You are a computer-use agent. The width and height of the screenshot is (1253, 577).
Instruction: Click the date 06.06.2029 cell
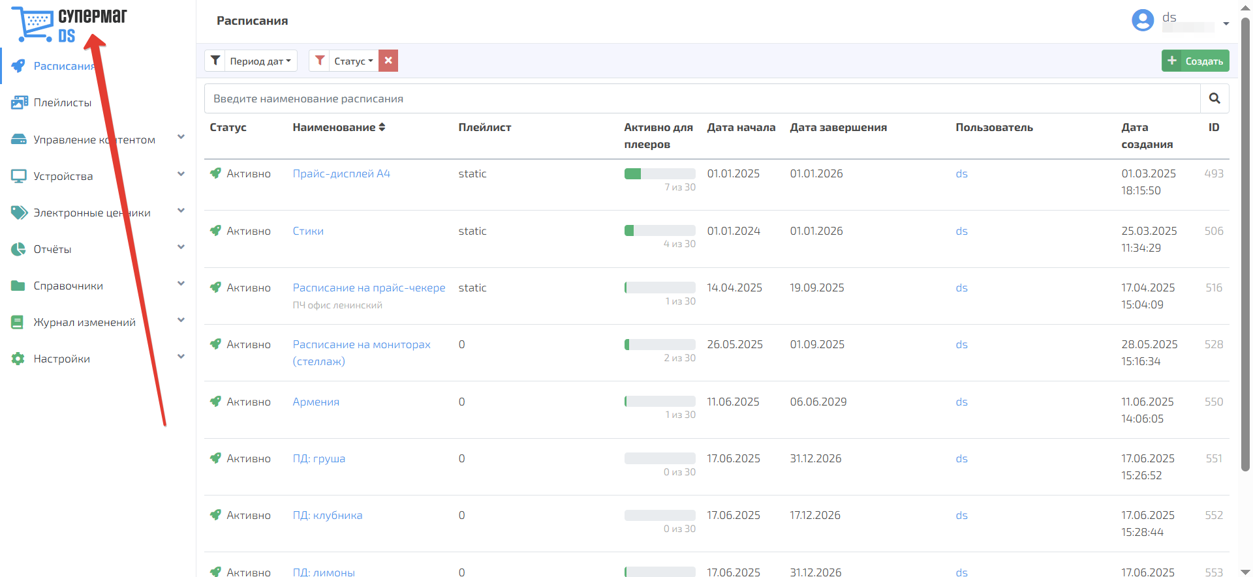coord(818,402)
